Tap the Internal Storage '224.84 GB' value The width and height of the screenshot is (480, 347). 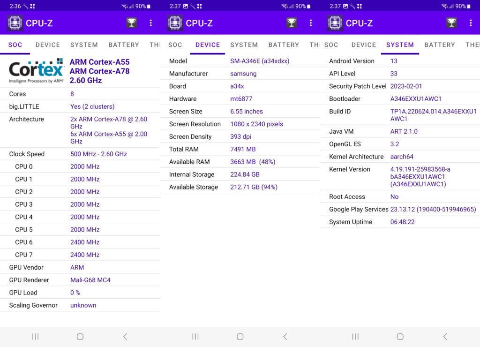(x=245, y=174)
